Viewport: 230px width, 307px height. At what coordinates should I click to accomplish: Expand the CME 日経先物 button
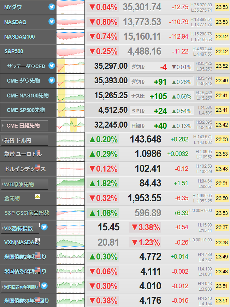click(25, 125)
